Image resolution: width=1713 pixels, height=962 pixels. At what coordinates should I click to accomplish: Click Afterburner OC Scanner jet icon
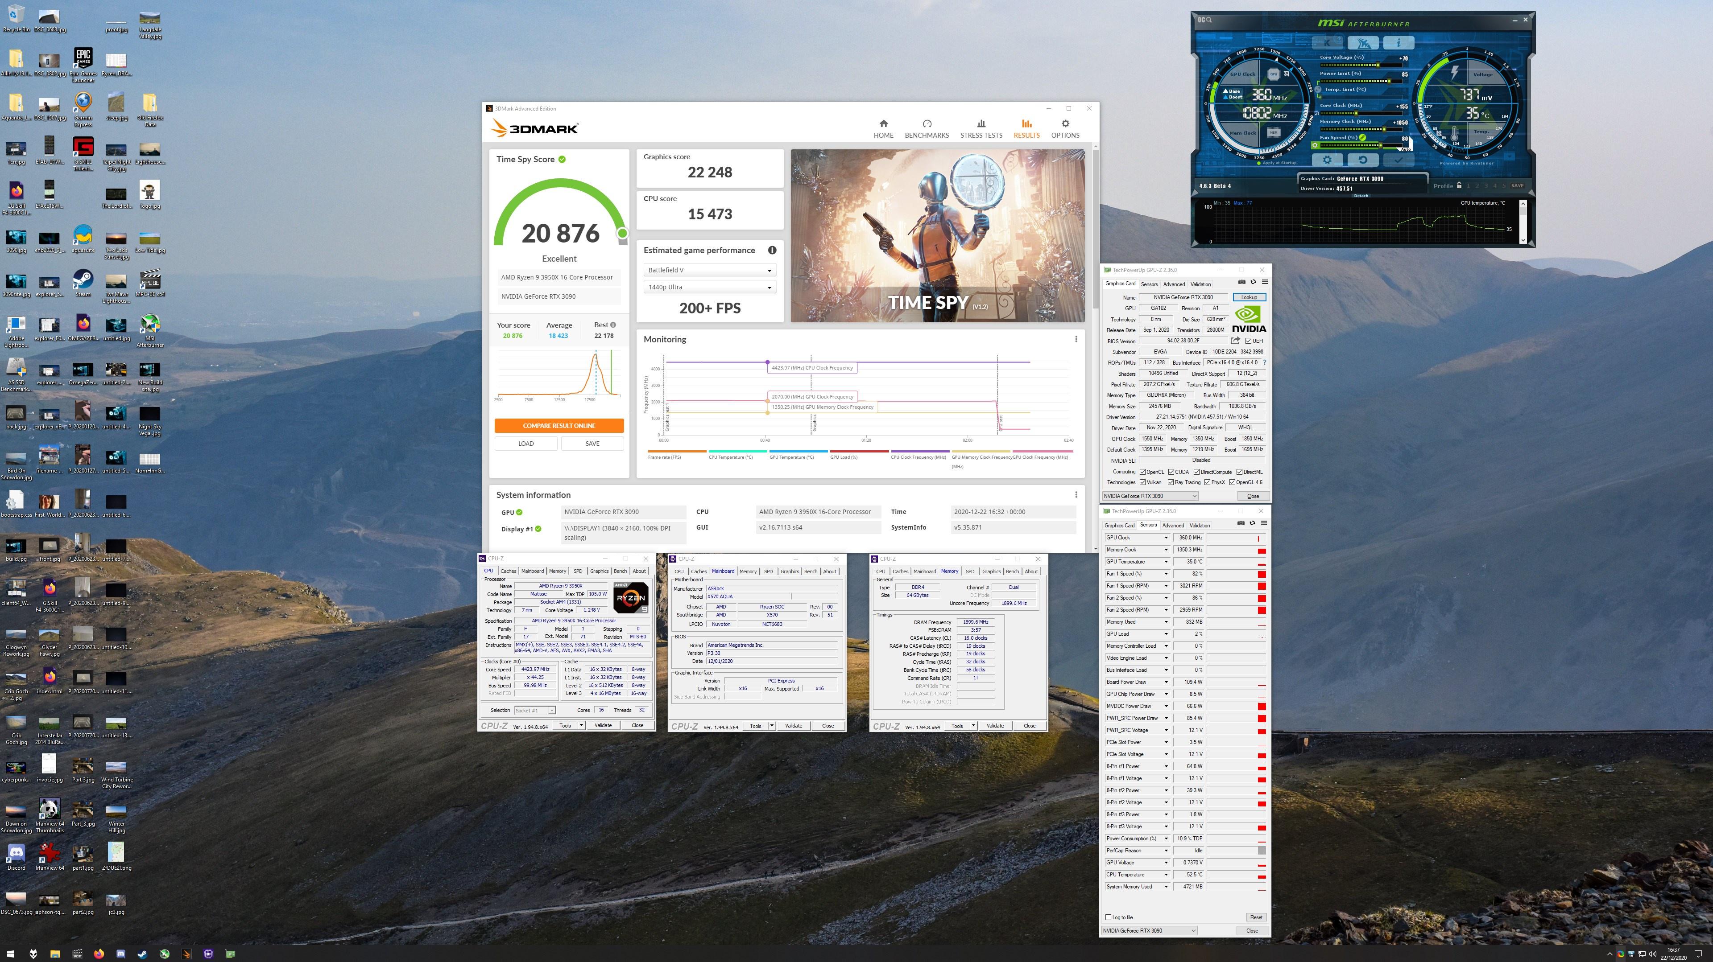pyautogui.click(x=1363, y=43)
